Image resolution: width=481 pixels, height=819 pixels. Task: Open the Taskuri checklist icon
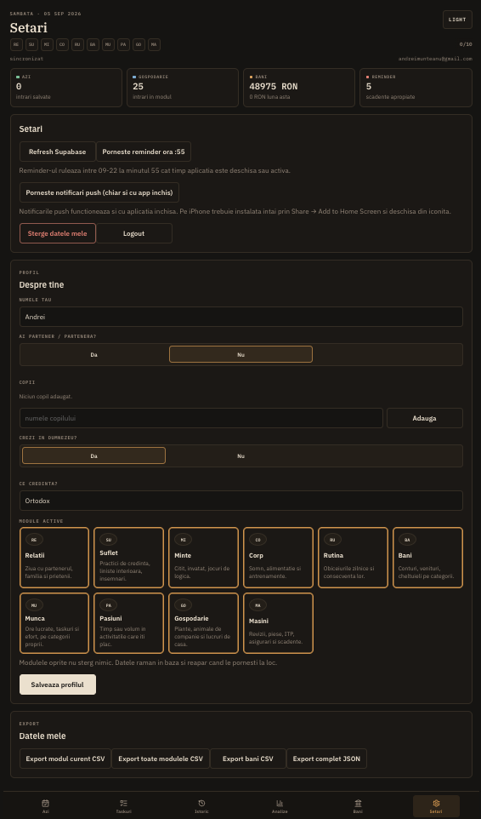123,803
